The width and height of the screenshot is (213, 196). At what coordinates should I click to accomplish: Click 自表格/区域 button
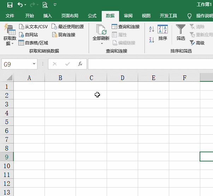tap(33, 43)
